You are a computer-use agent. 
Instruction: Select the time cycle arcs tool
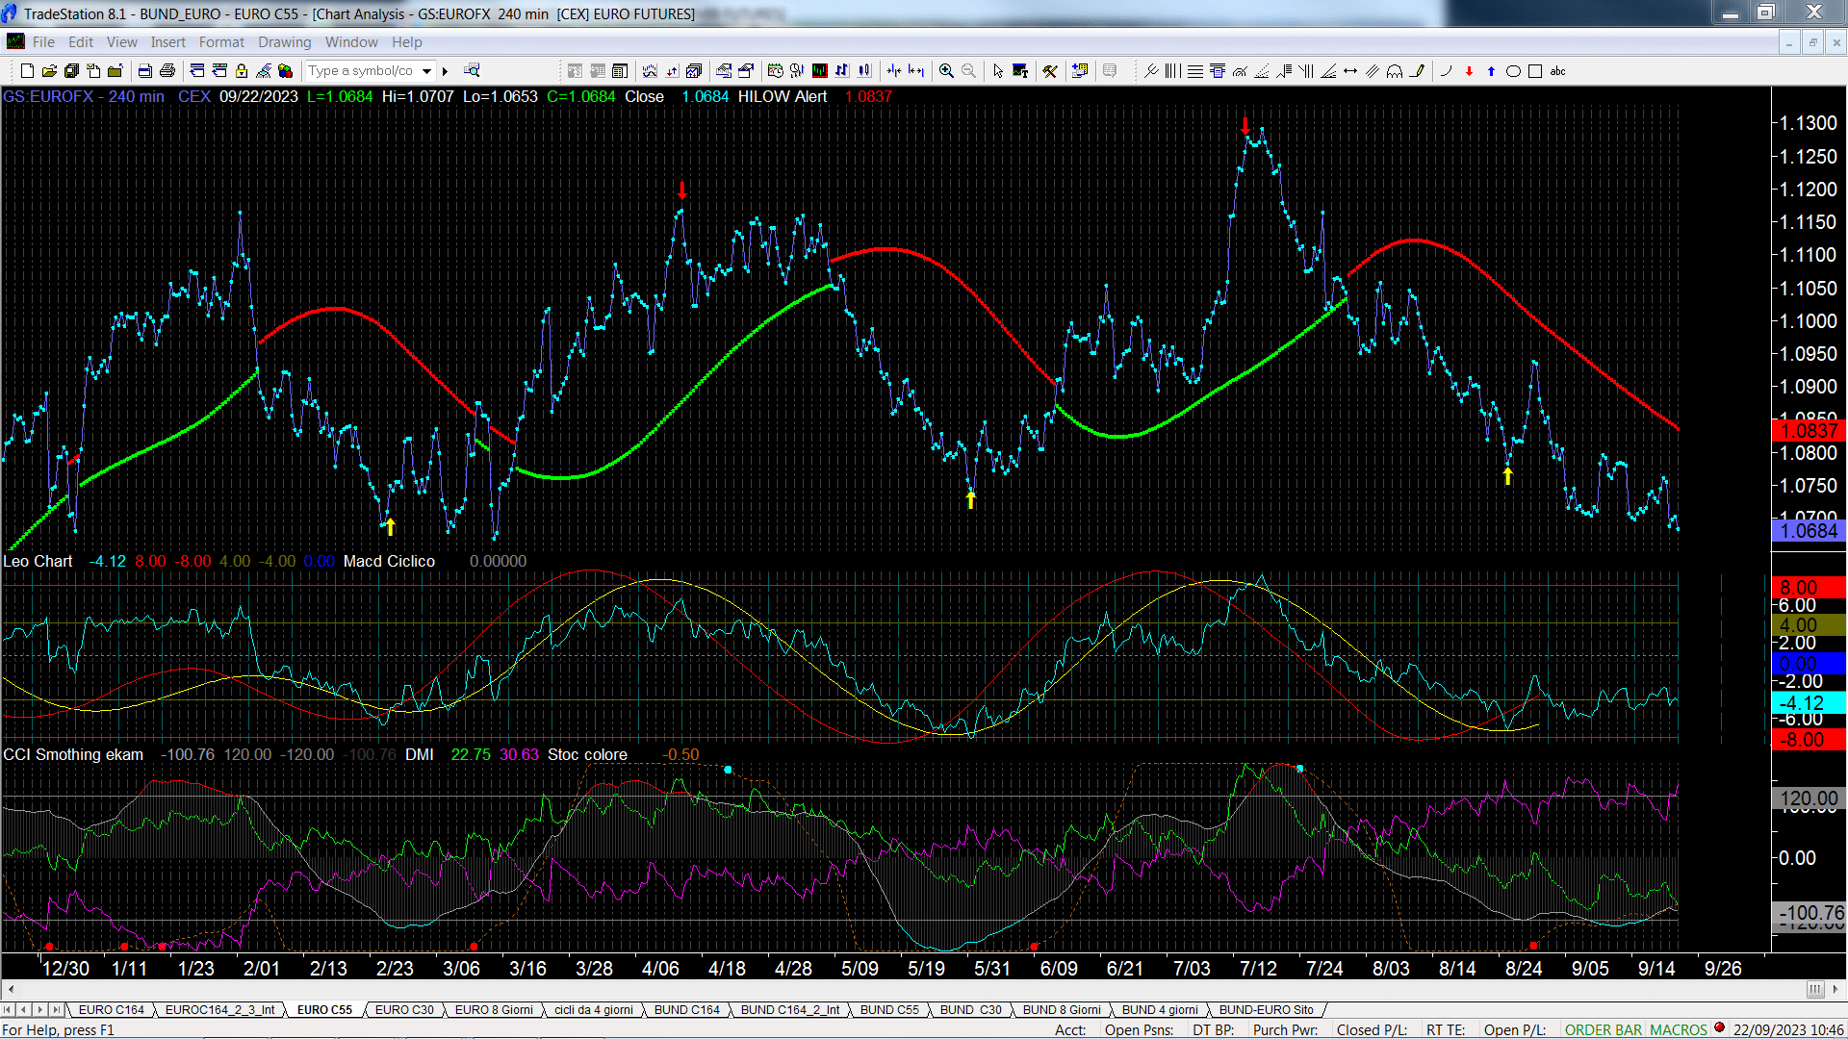pyautogui.click(x=1395, y=70)
